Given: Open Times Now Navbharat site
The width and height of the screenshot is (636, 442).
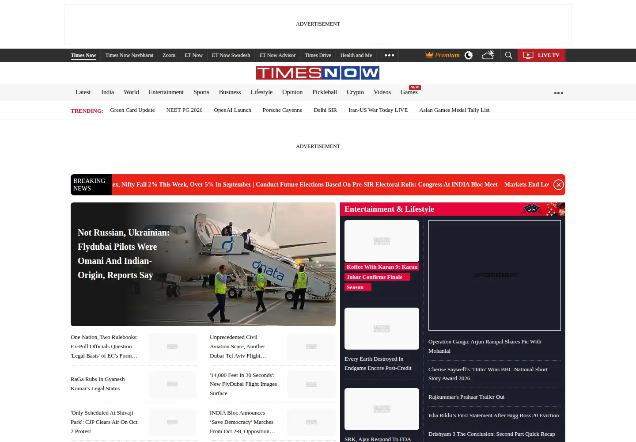Looking at the screenshot, I should pos(129,55).
